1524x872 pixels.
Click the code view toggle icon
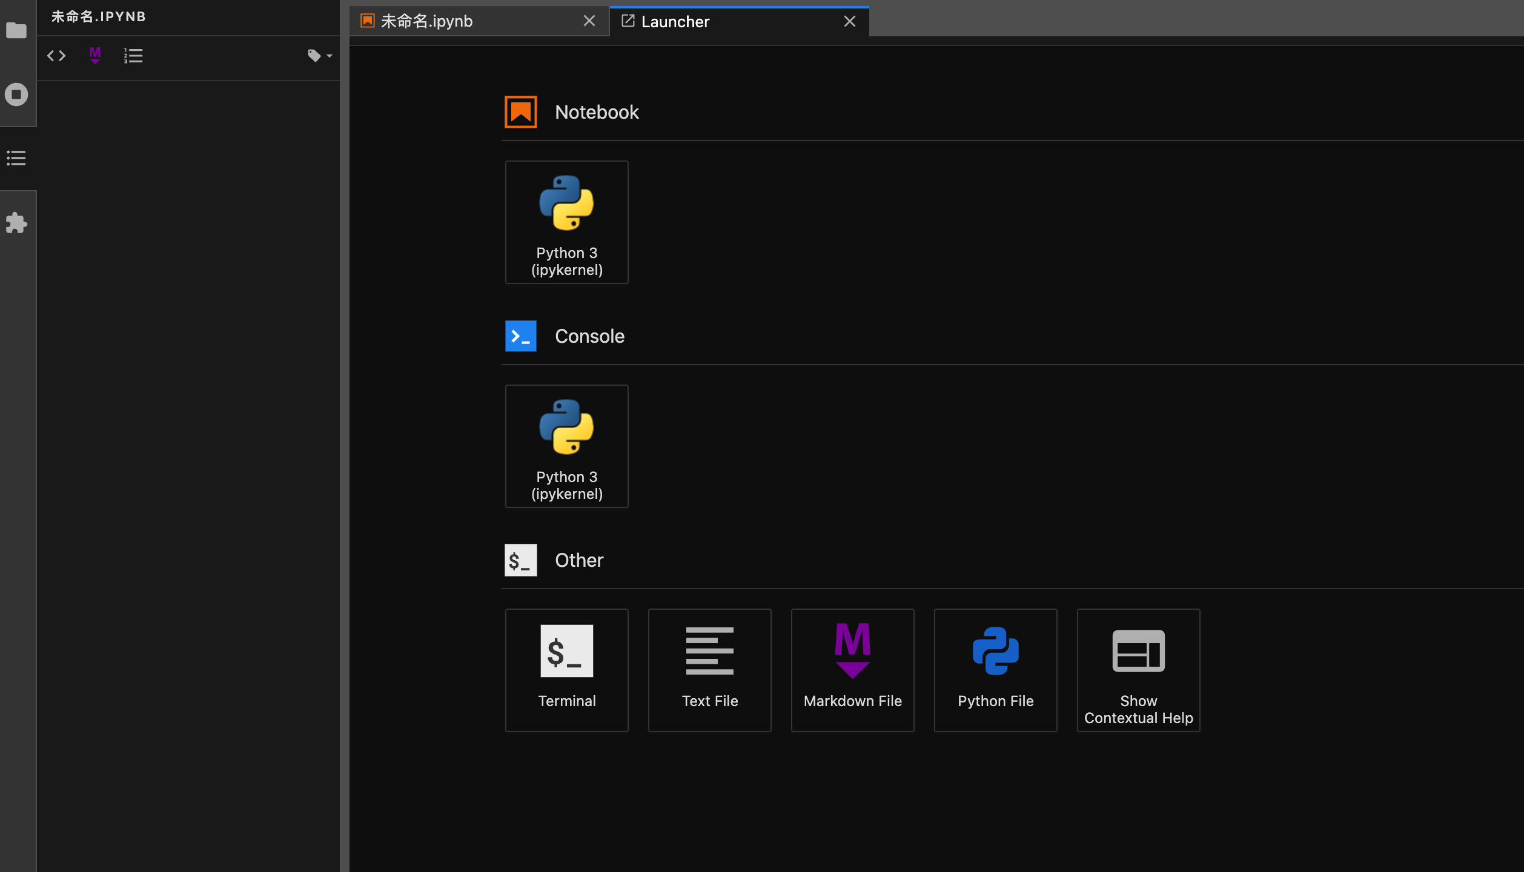[x=56, y=56]
